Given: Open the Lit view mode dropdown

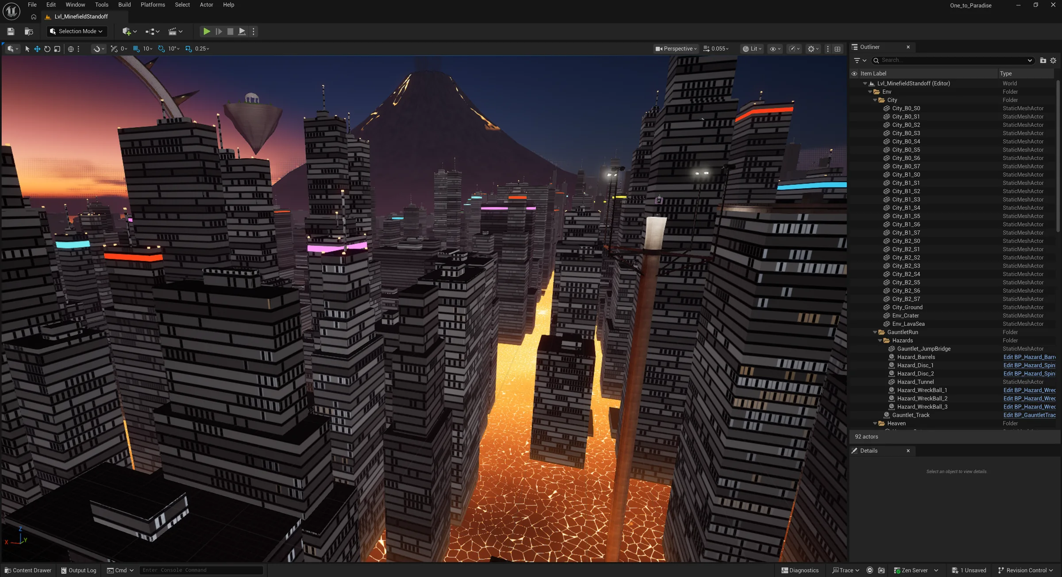Looking at the screenshot, I should coord(752,49).
